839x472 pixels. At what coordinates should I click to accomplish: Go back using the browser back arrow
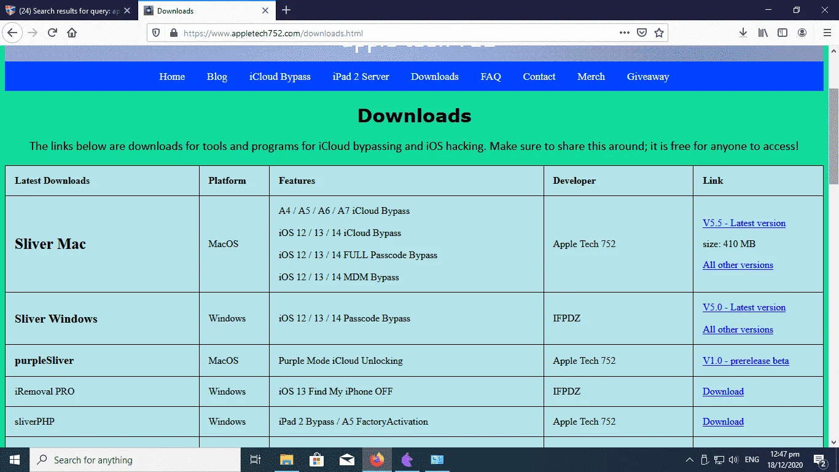12,33
